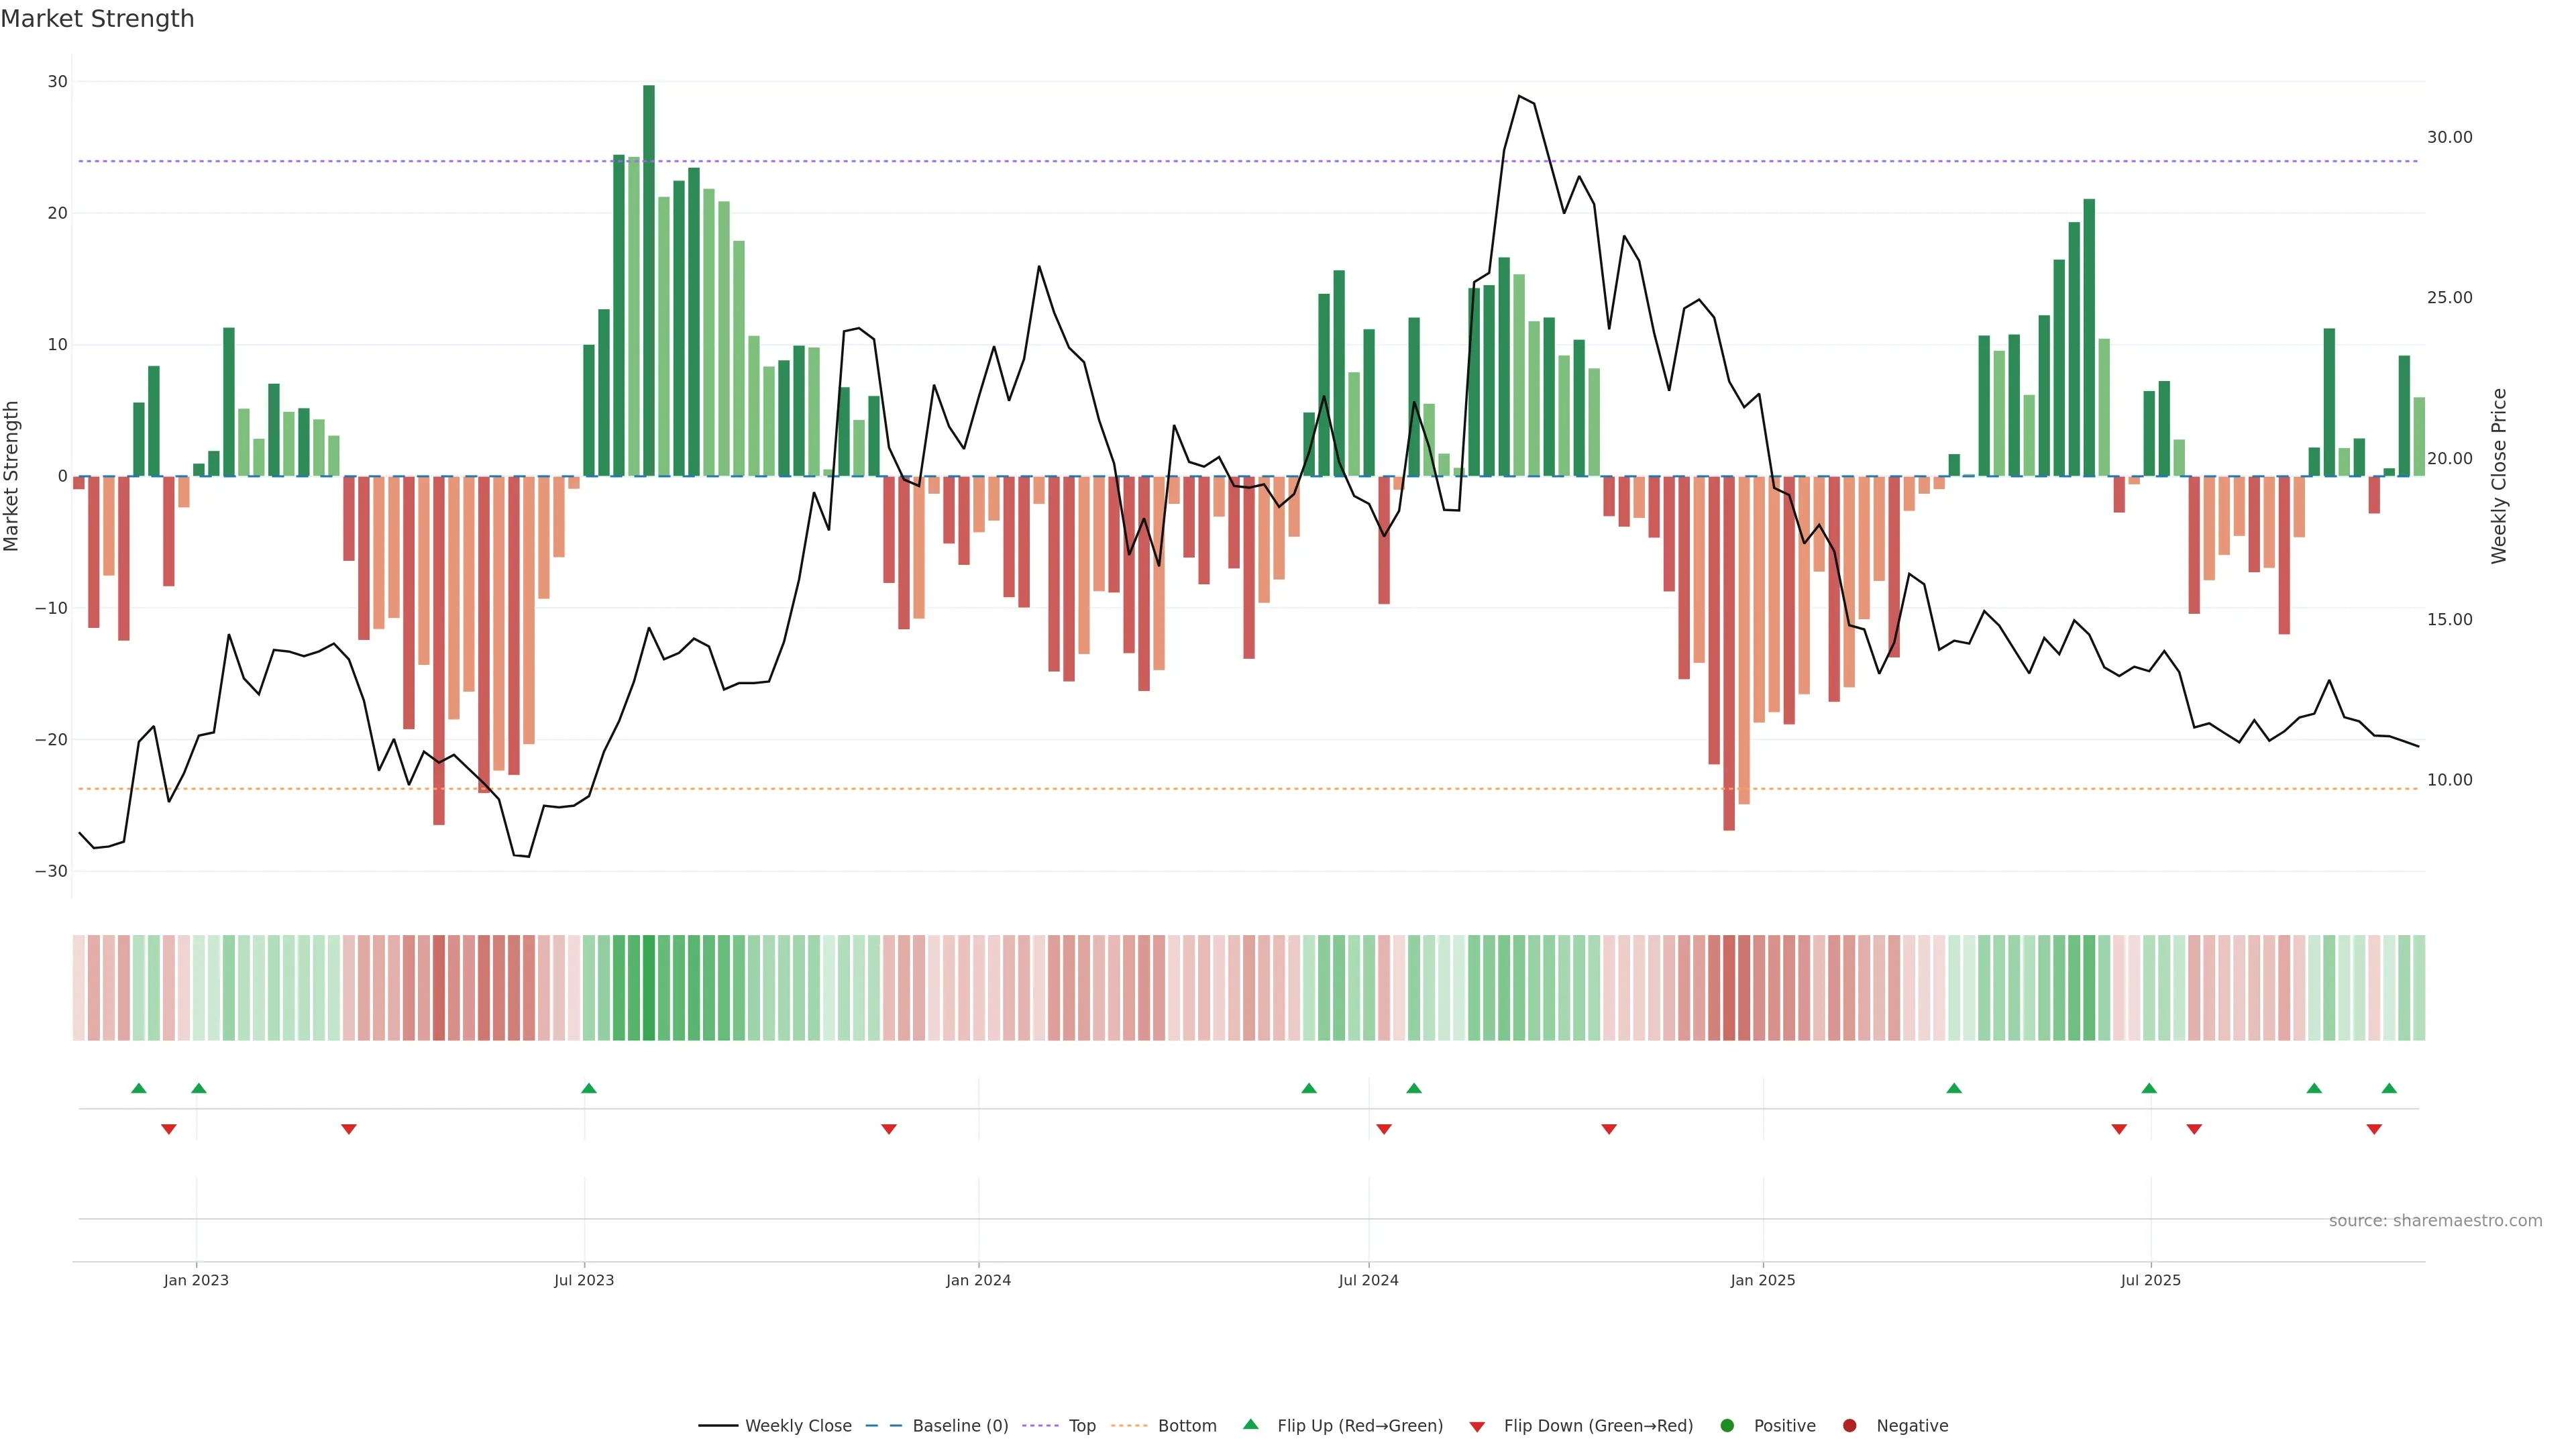Click the last red flip-down triangle marker
This screenshot has width=2576, height=1449.
point(2374,1129)
